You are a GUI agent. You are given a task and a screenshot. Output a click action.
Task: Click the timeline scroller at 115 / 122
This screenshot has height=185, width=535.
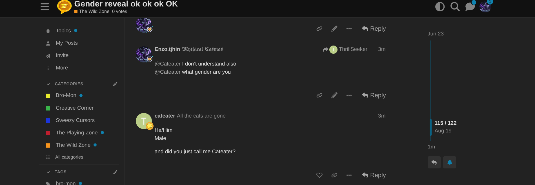[445, 123]
